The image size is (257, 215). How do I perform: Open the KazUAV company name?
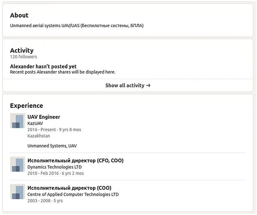coord(35,124)
